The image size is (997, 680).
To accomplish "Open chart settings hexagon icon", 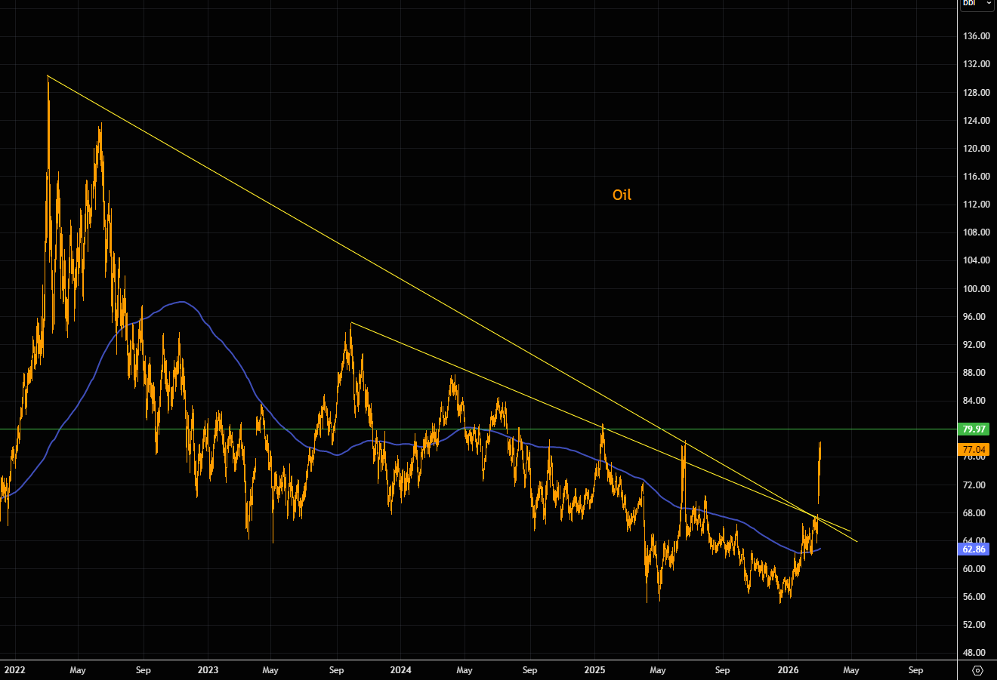I will coord(977,670).
